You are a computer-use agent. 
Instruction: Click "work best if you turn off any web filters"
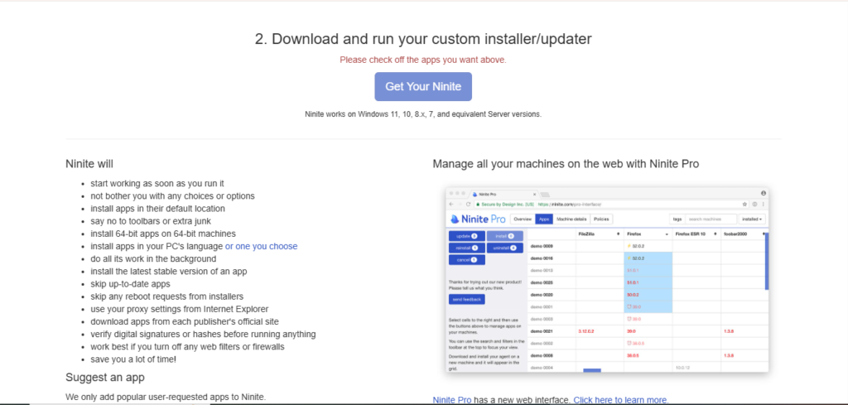pyautogui.click(x=187, y=346)
